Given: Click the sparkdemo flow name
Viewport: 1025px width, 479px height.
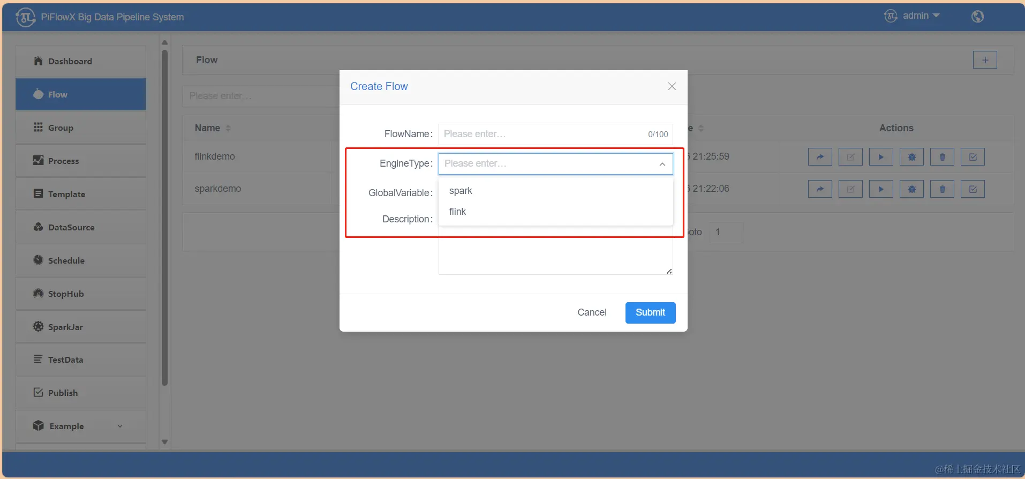Looking at the screenshot, I should [218, 189].
